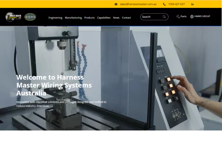Screen dimensions: 222x148
Task: Click the Harness Master globe logo
Action: [x=13, y=17]
